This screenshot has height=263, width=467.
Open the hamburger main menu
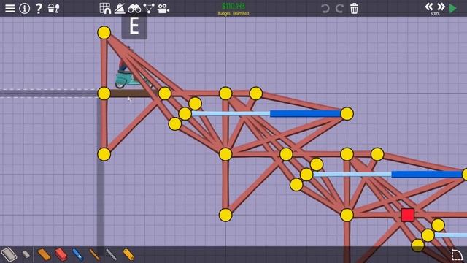coord(9,8)
